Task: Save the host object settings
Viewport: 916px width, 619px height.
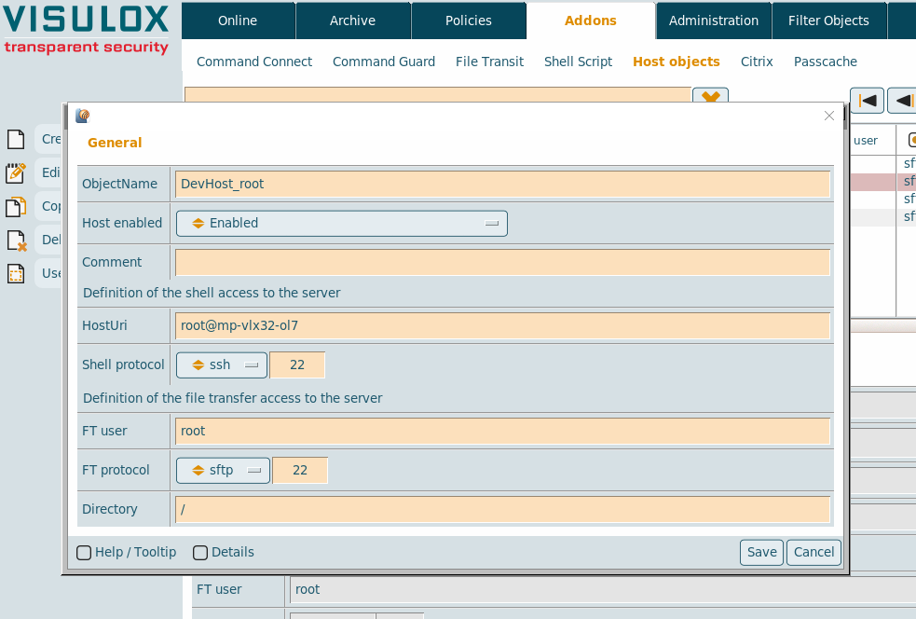Action: (761, 553)
